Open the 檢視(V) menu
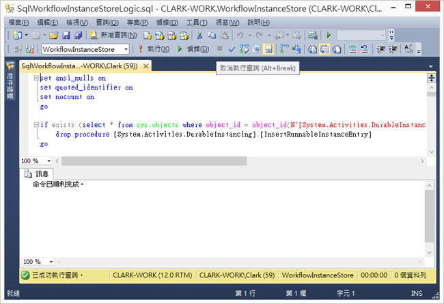This screenshot has height=304, width=444. (77, 23)
